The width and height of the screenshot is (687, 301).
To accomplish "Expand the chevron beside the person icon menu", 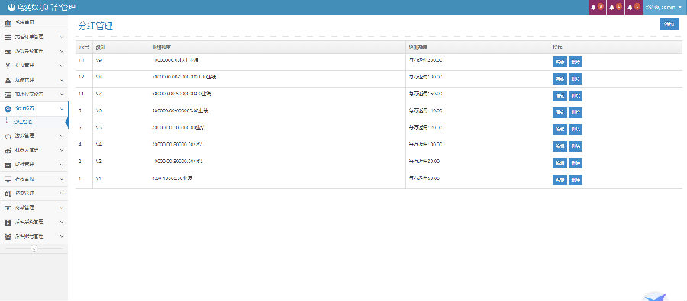I will (62, 80).
